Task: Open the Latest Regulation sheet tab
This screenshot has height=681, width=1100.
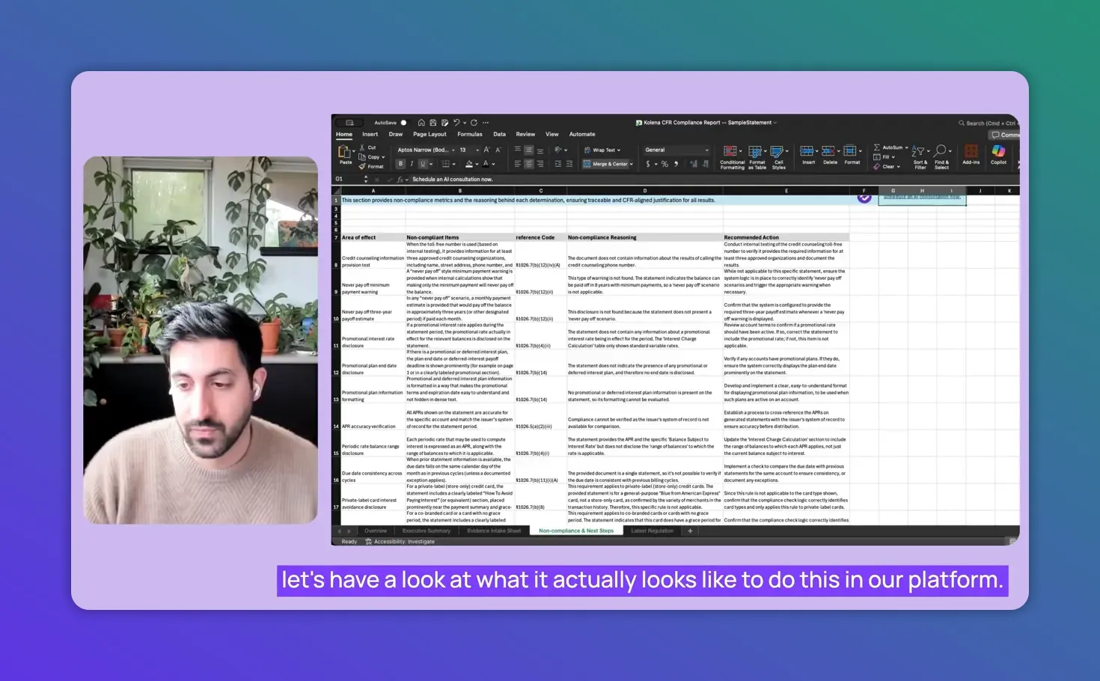Action: [x=652, y=531]
